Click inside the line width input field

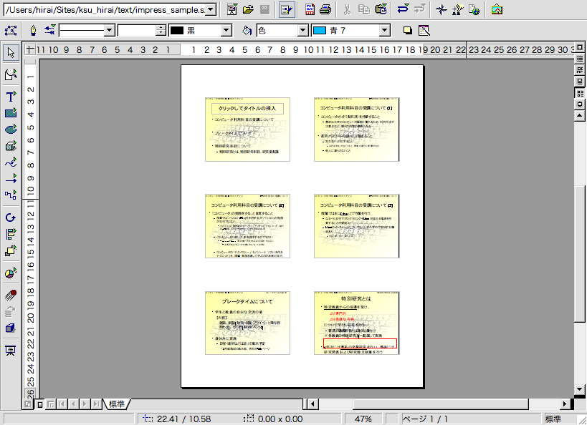[137, 30]
